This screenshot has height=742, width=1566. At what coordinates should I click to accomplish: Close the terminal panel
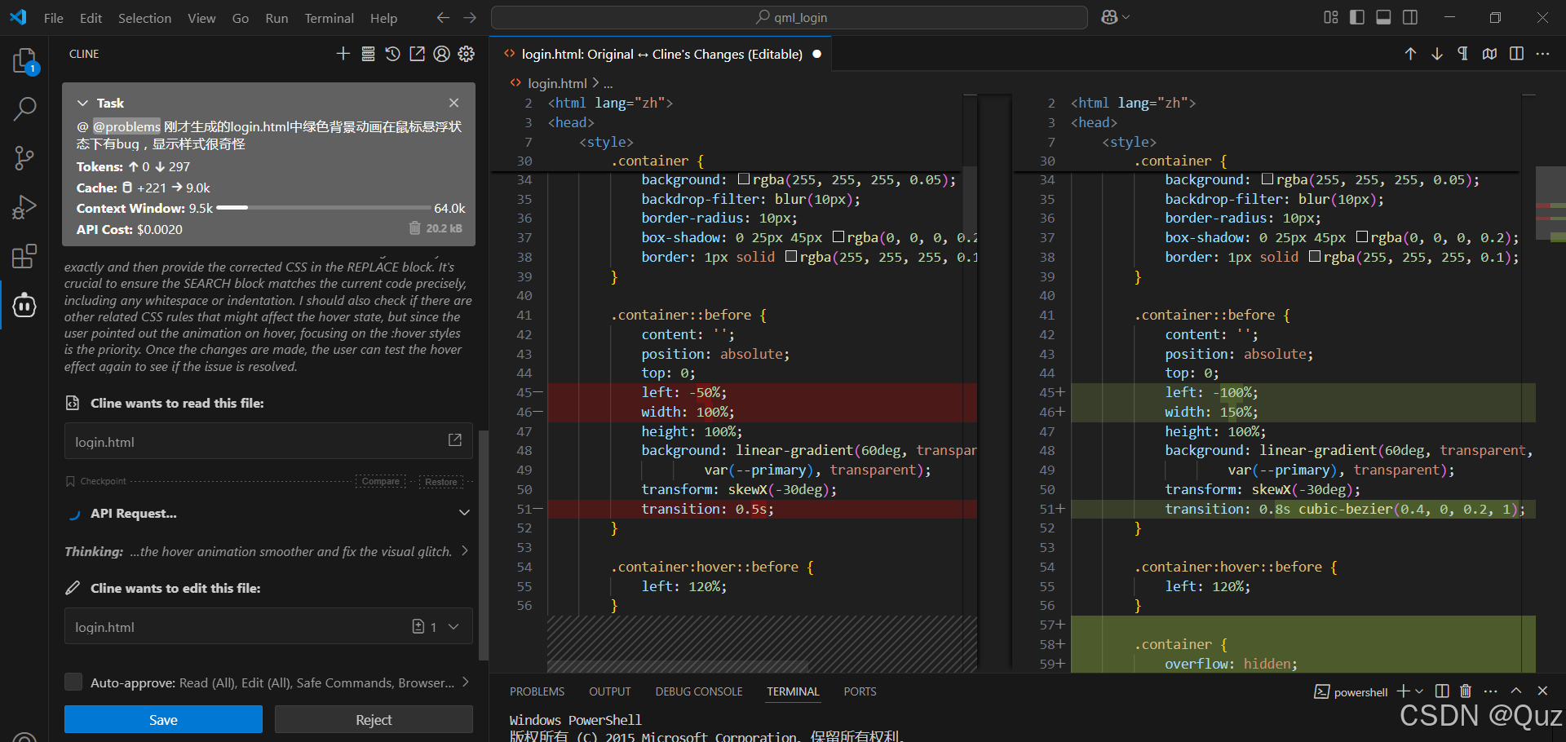pos(1542,691)
